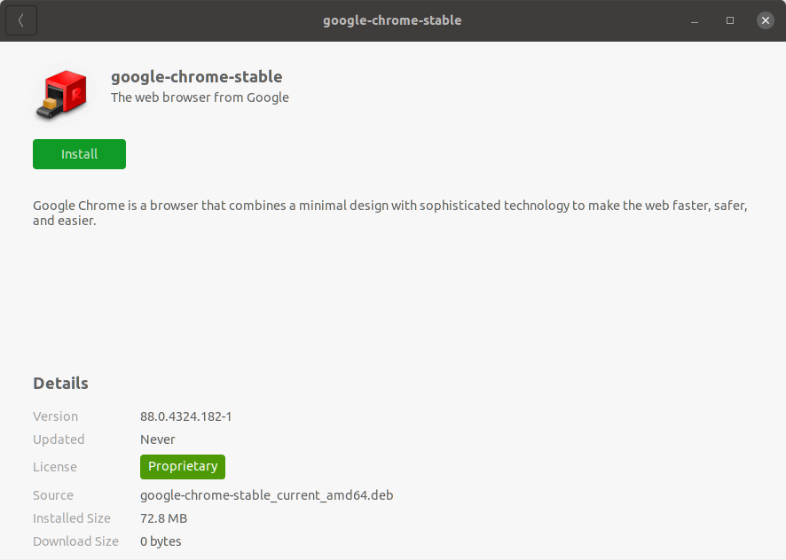Click the Google Chrome description paragraph

click(390, 213)
